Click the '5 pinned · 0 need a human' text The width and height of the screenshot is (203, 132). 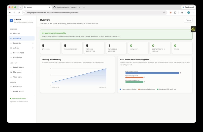pos(19,102)
